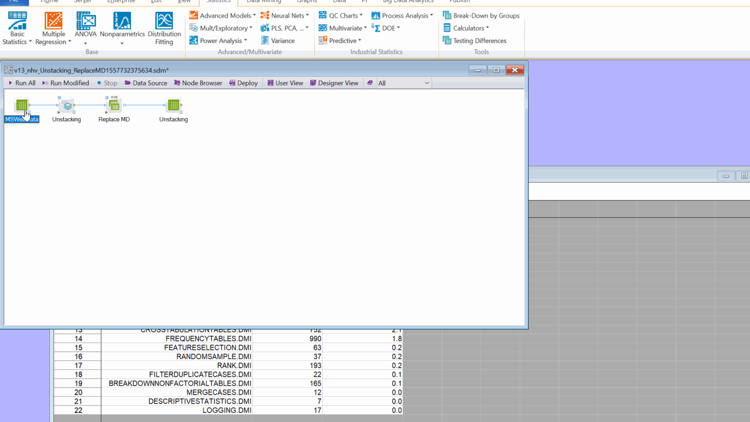
Task: Open Distribution Fitting
Action: click(x=164, y=28)
